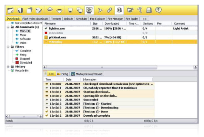Select the Video category
The height and width of the screenshot is (137, 204).
tap(23, 43)
